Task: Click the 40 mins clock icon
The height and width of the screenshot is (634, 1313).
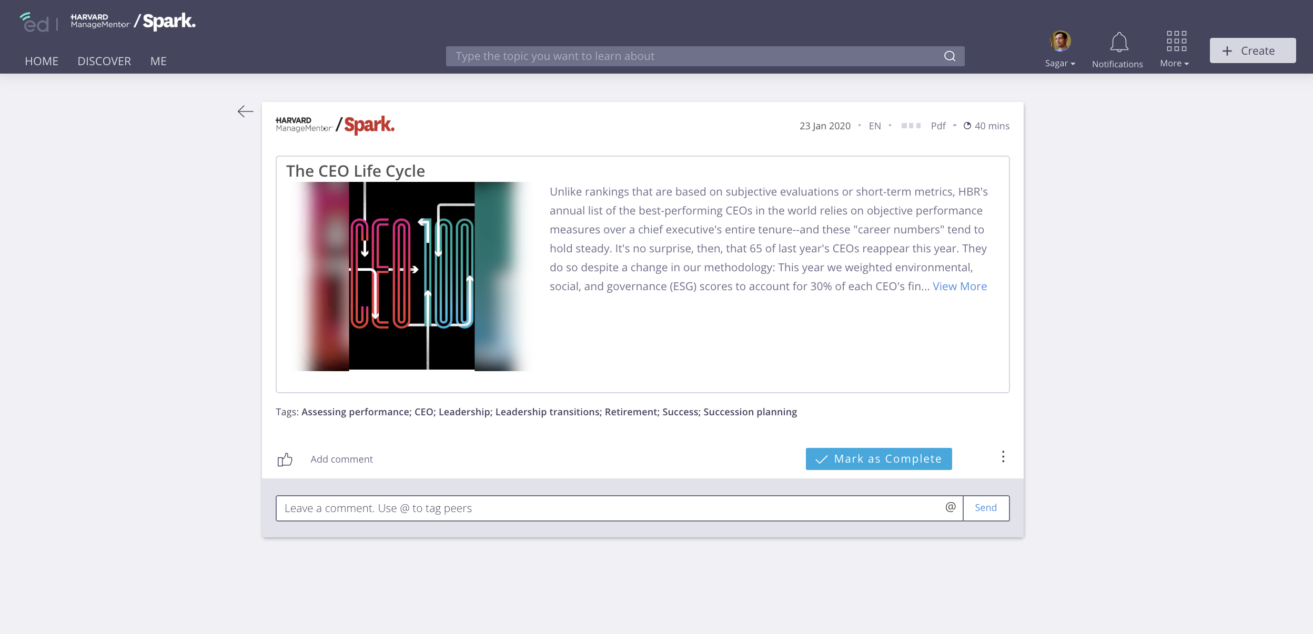Action: coord(967,126)
